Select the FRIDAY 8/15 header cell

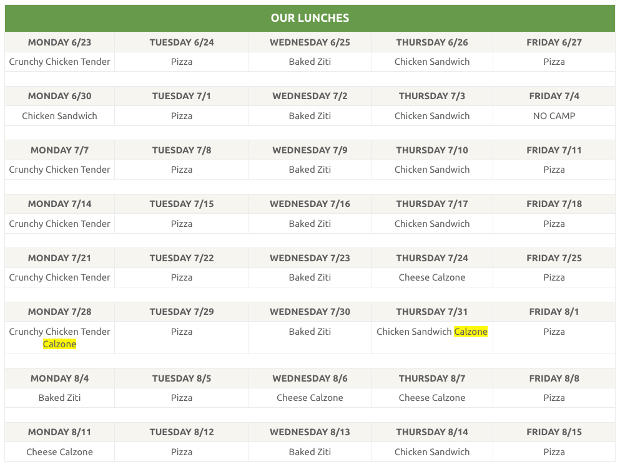(x=554, y=432)
